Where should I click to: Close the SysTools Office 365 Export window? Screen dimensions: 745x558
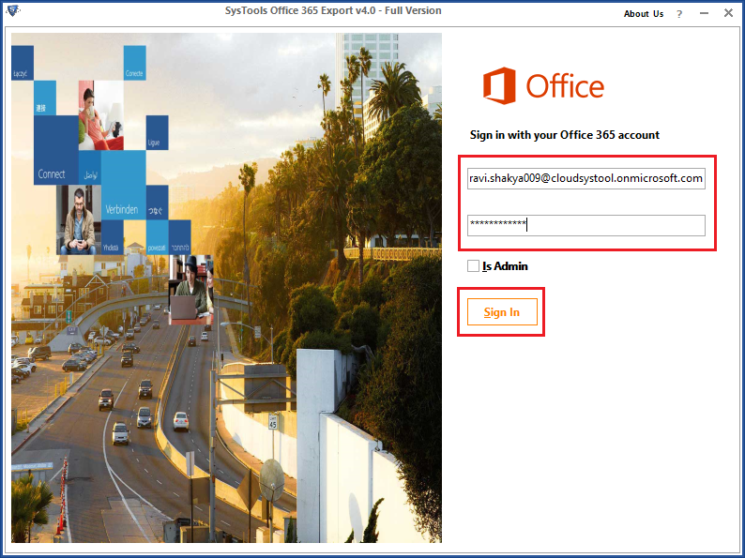728,13
